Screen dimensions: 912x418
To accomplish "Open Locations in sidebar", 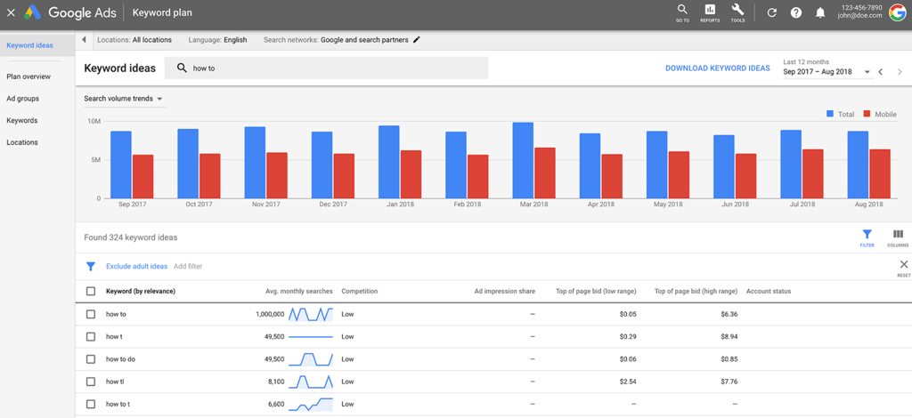I will [22, 142].
